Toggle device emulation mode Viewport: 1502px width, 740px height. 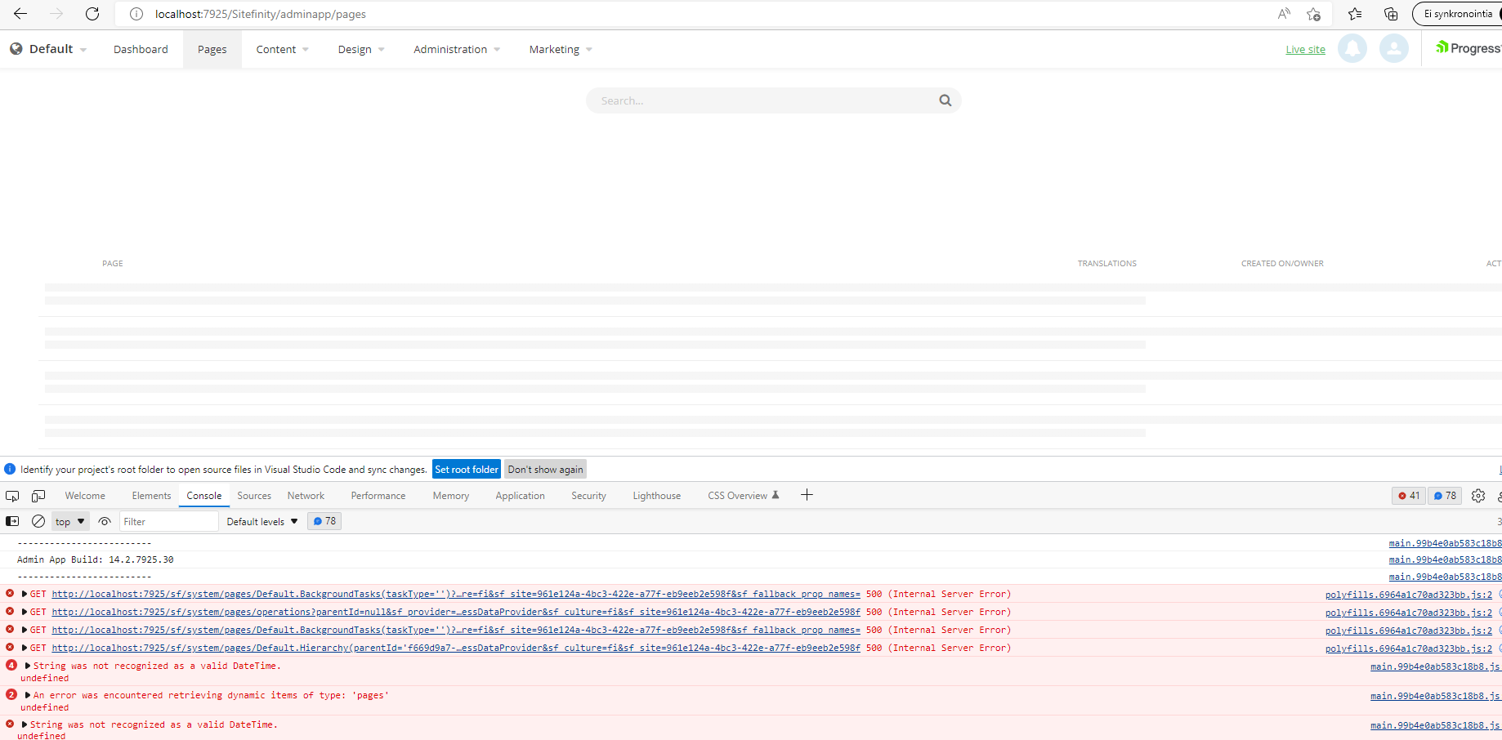tap(38, 496)
